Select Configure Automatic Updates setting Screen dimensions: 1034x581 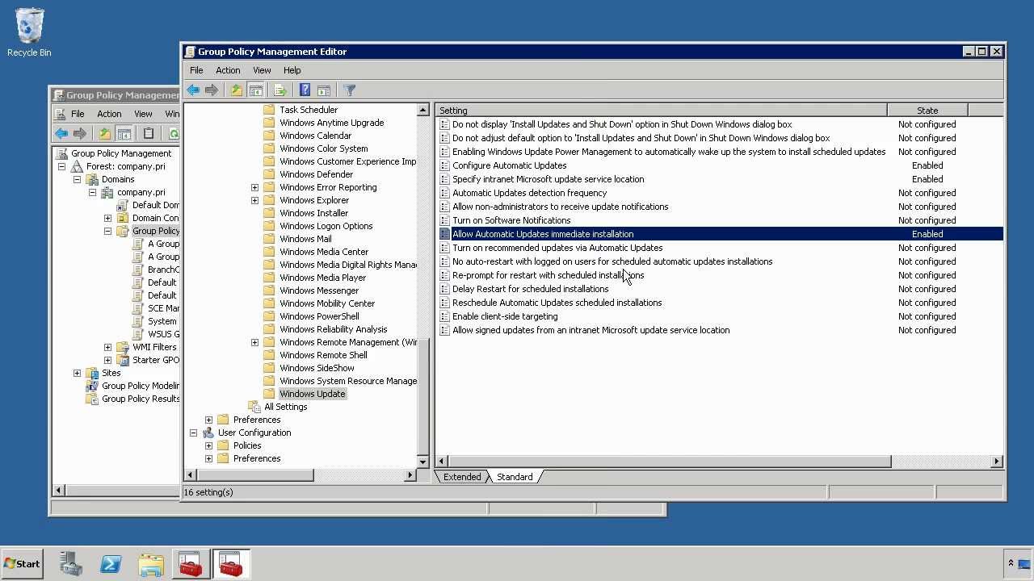click(509, 165)
